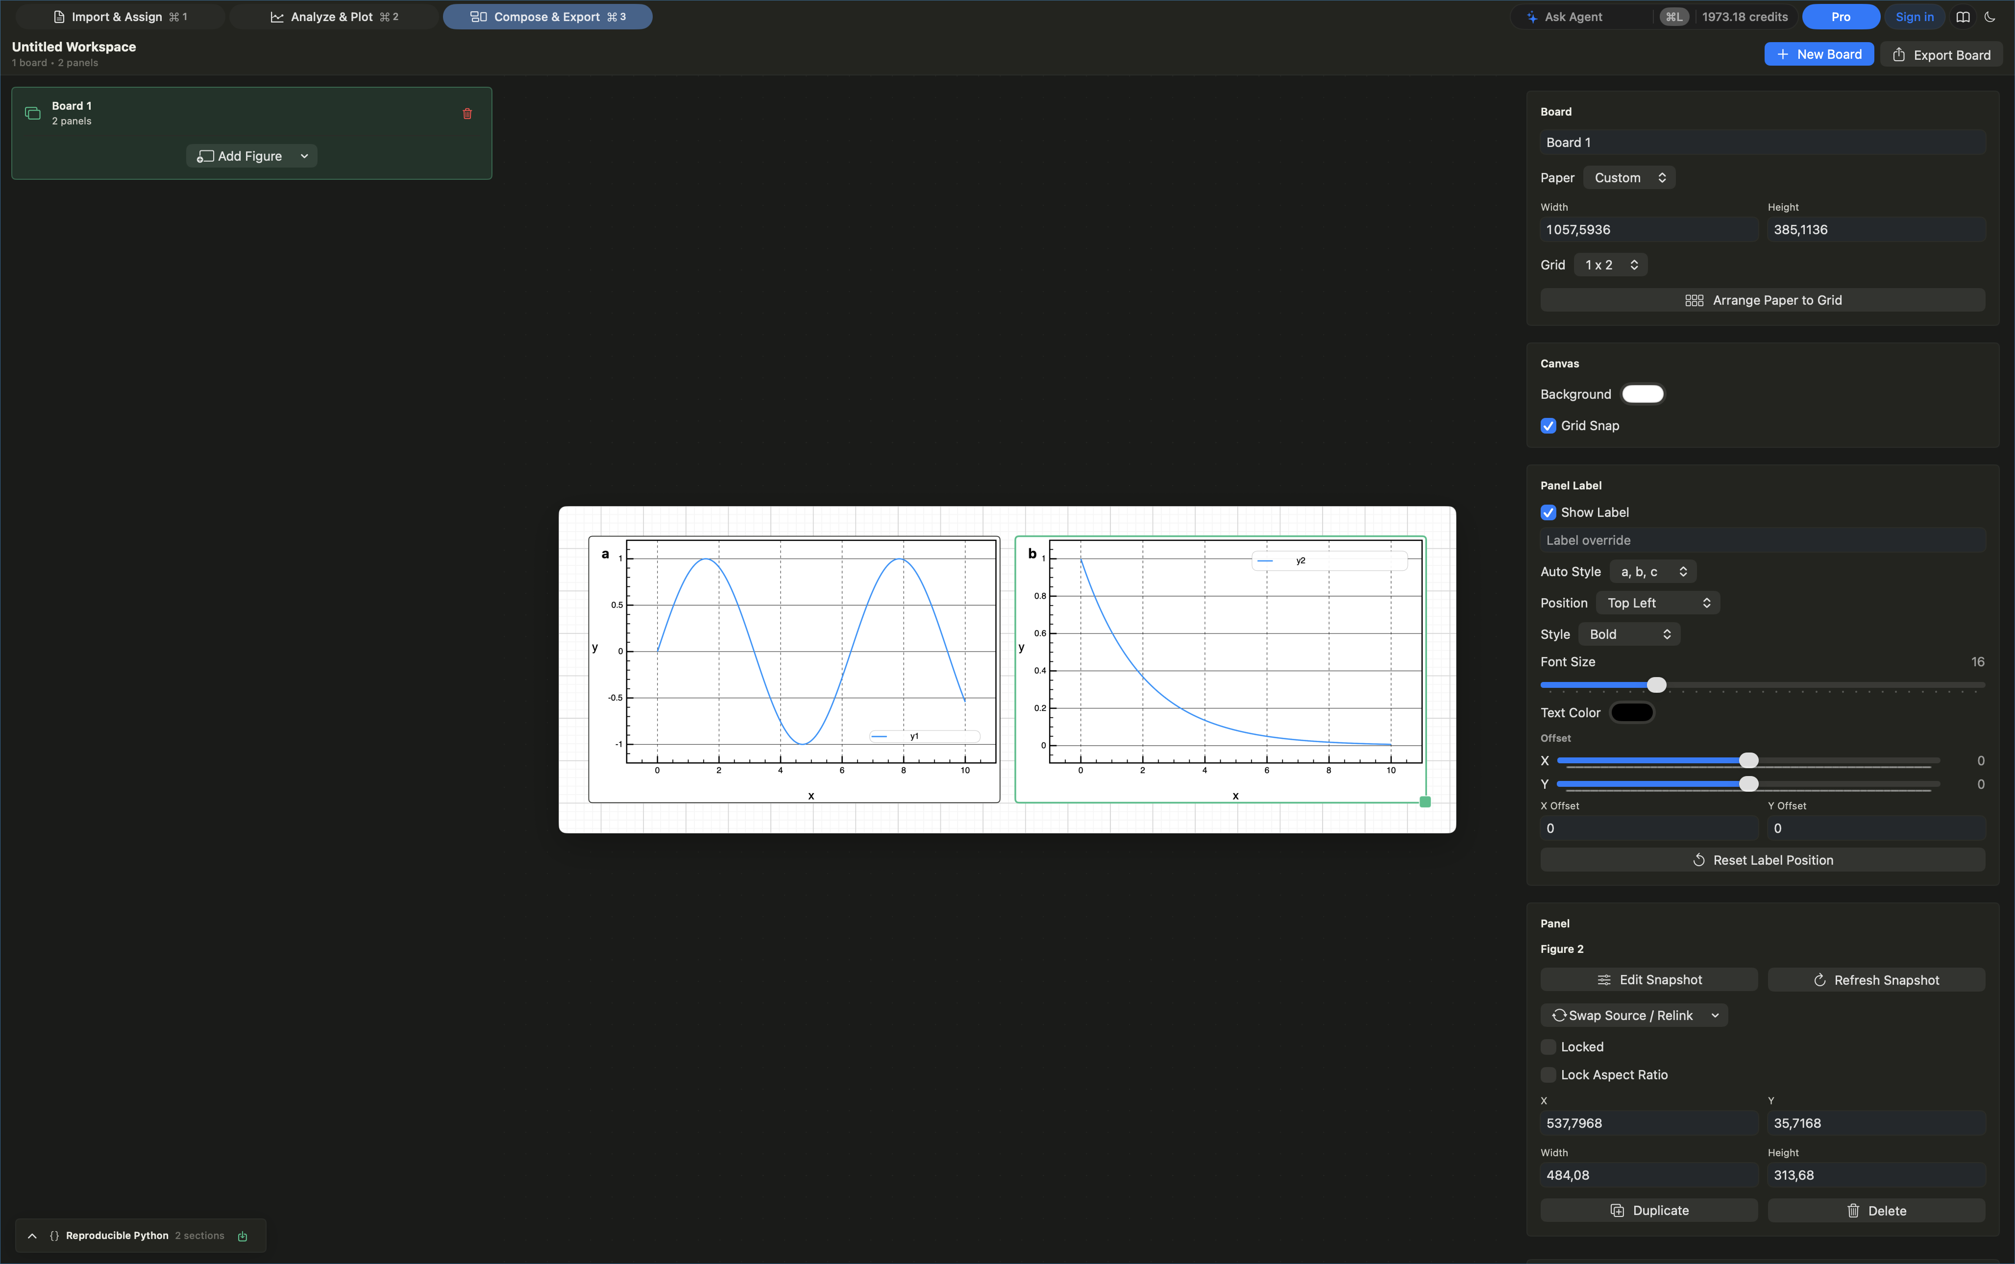Switch to Import & Assign tab
Image resolution: width=2015 pixels, height=1264 pixels.
pyautogui.click(x=121, y=17)
